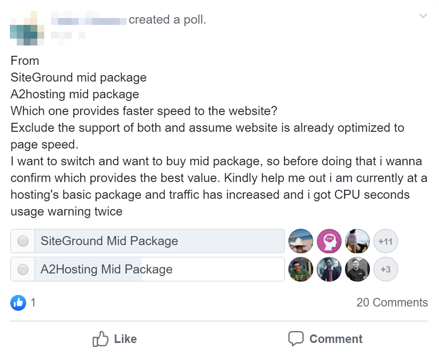Click the blue Like reaction icon

(18, 303)
